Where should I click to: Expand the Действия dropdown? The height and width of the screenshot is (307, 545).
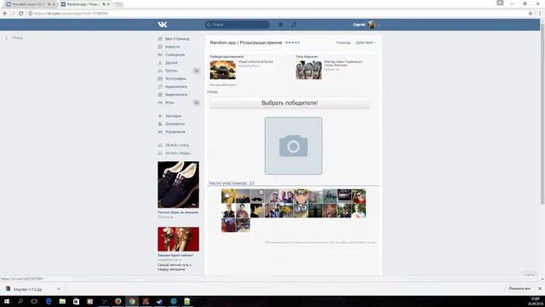365,43
